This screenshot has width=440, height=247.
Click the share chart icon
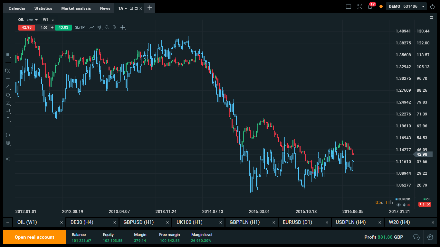point(8,159)
